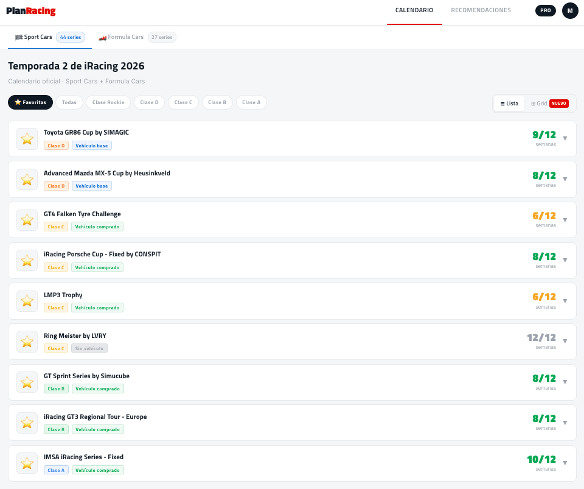Click the LMP3 Trophy title
The height and width of the screenshot is (489, 584).
pyautogui.click(x=63, y=295)
